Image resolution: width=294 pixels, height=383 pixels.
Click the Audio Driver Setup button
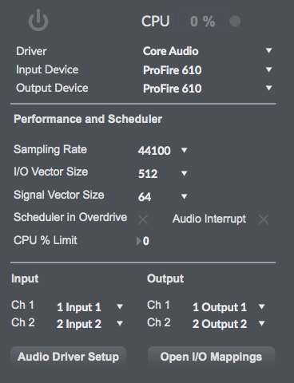point(68,357)
